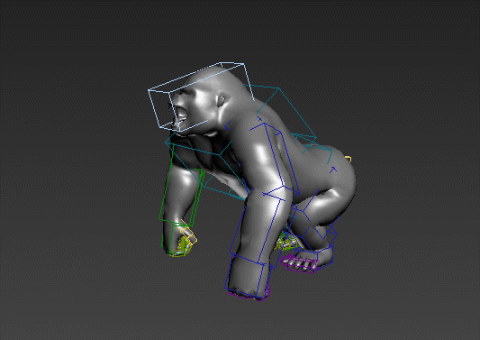Select yellow-green finger bones on far fist

click(182, 248)
